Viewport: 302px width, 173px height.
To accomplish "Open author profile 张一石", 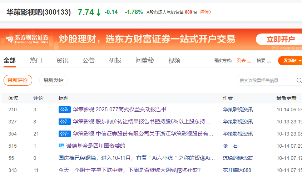I will [x=230, y=146].
